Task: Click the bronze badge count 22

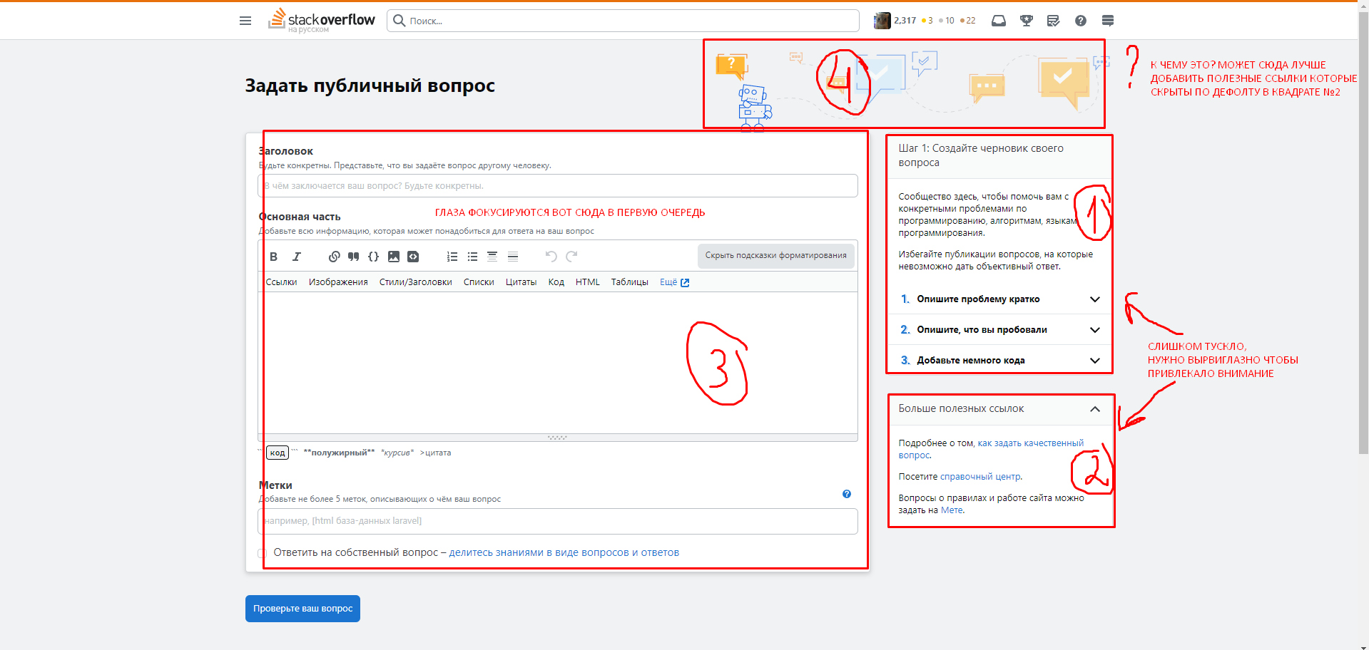Action: click(x=968, y=21)
